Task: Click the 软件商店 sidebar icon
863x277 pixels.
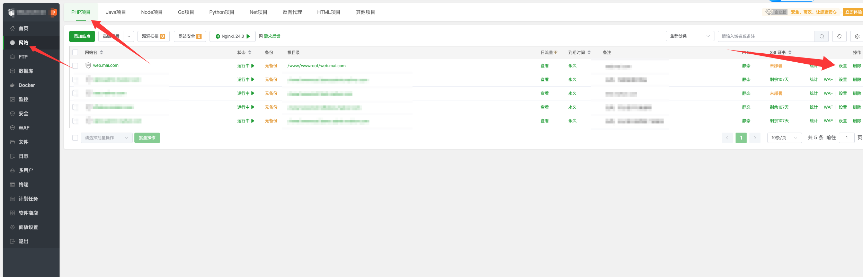Action: coord(12,213)
